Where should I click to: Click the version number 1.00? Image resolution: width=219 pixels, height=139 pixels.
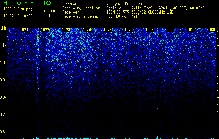[x=47, y=3]
